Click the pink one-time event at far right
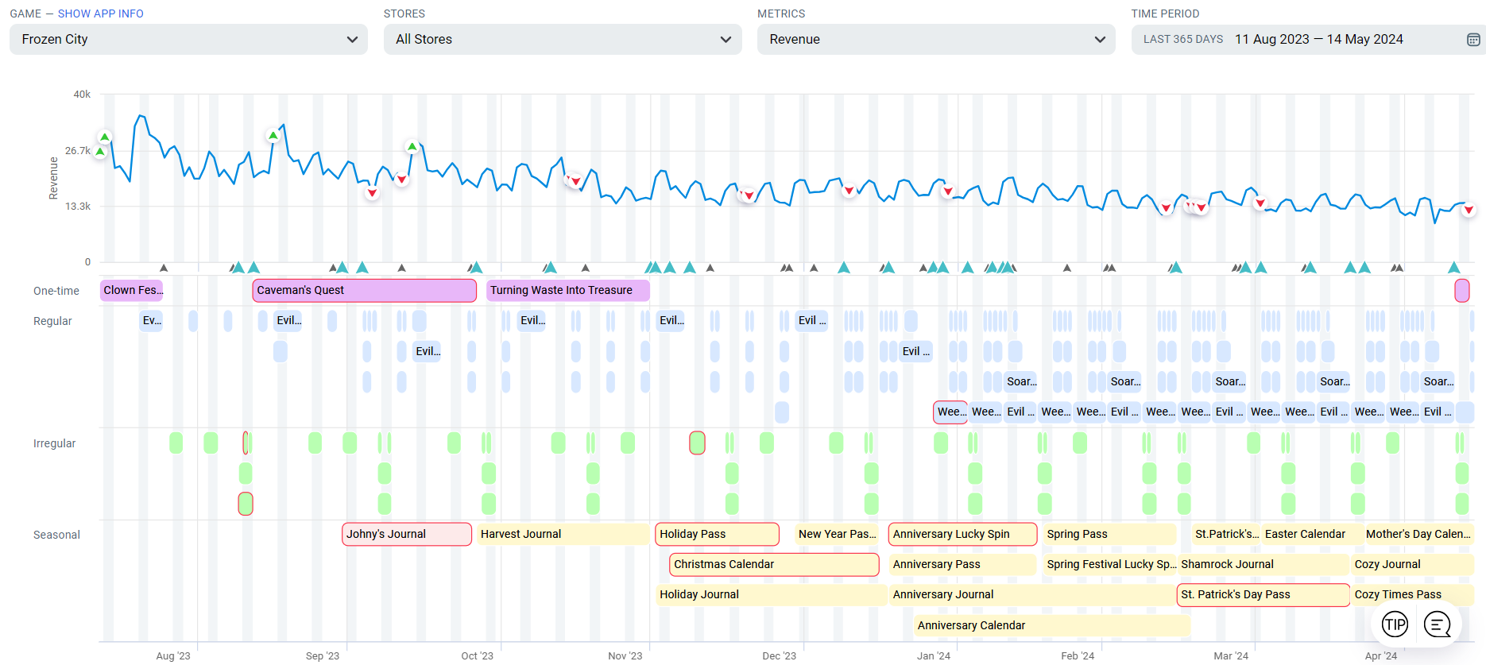The height and width of the screenshot is (665, 1486). [1461, 290]
